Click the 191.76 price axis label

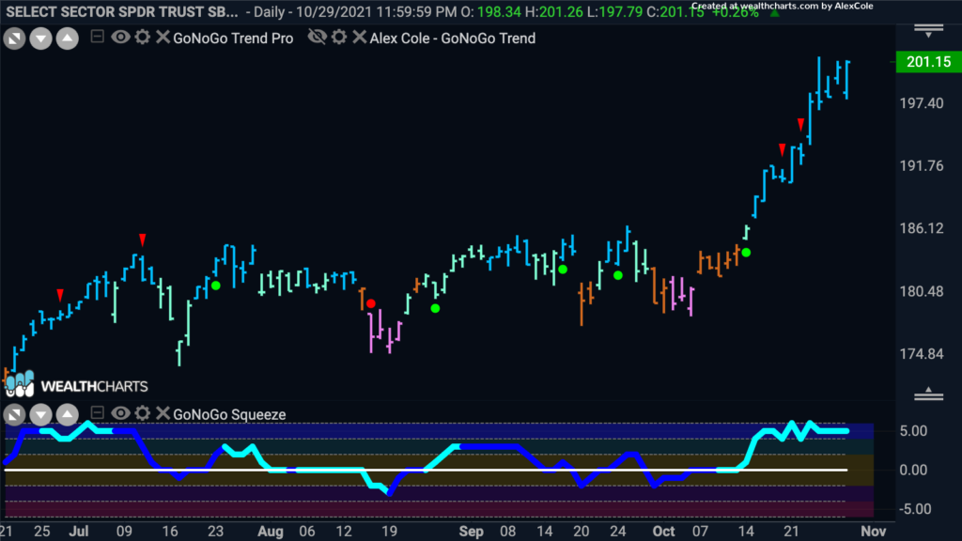point(922,165)
